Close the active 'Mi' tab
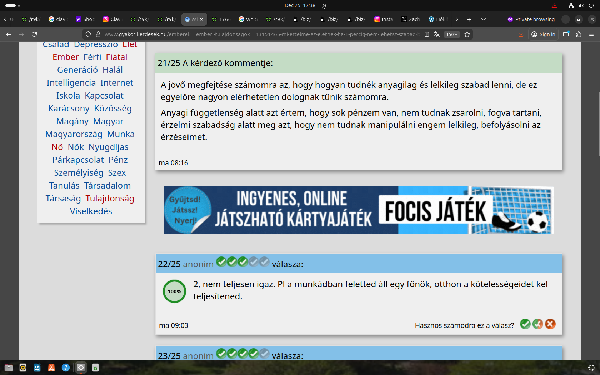Screen dimensions: 600x375 (201, 19)
